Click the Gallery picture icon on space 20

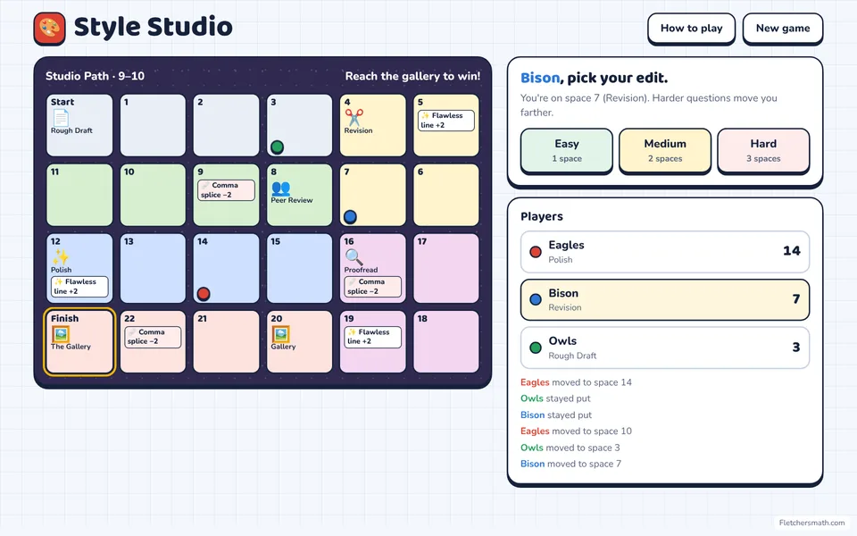pyautogui.click(x=280, y=333)
